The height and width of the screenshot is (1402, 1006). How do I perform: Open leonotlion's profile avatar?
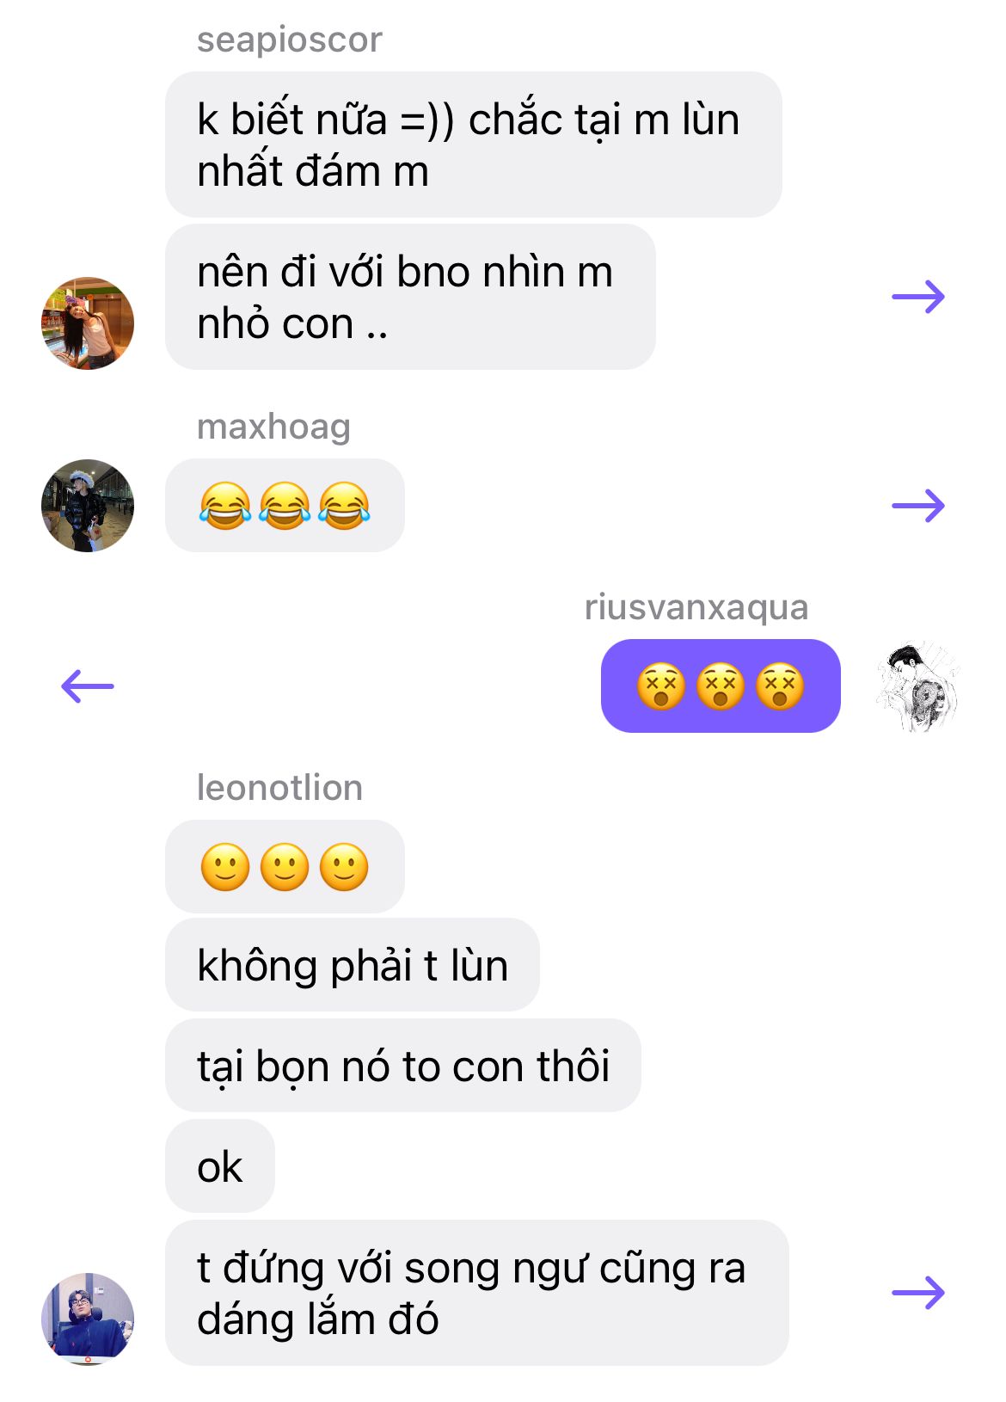click(x=88, y=1319)
